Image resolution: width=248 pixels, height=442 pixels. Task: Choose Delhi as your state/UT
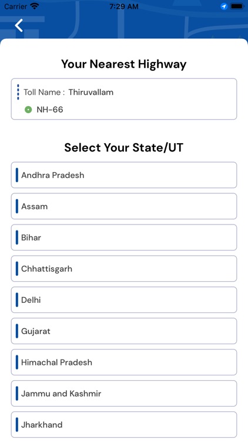point(124,299)
